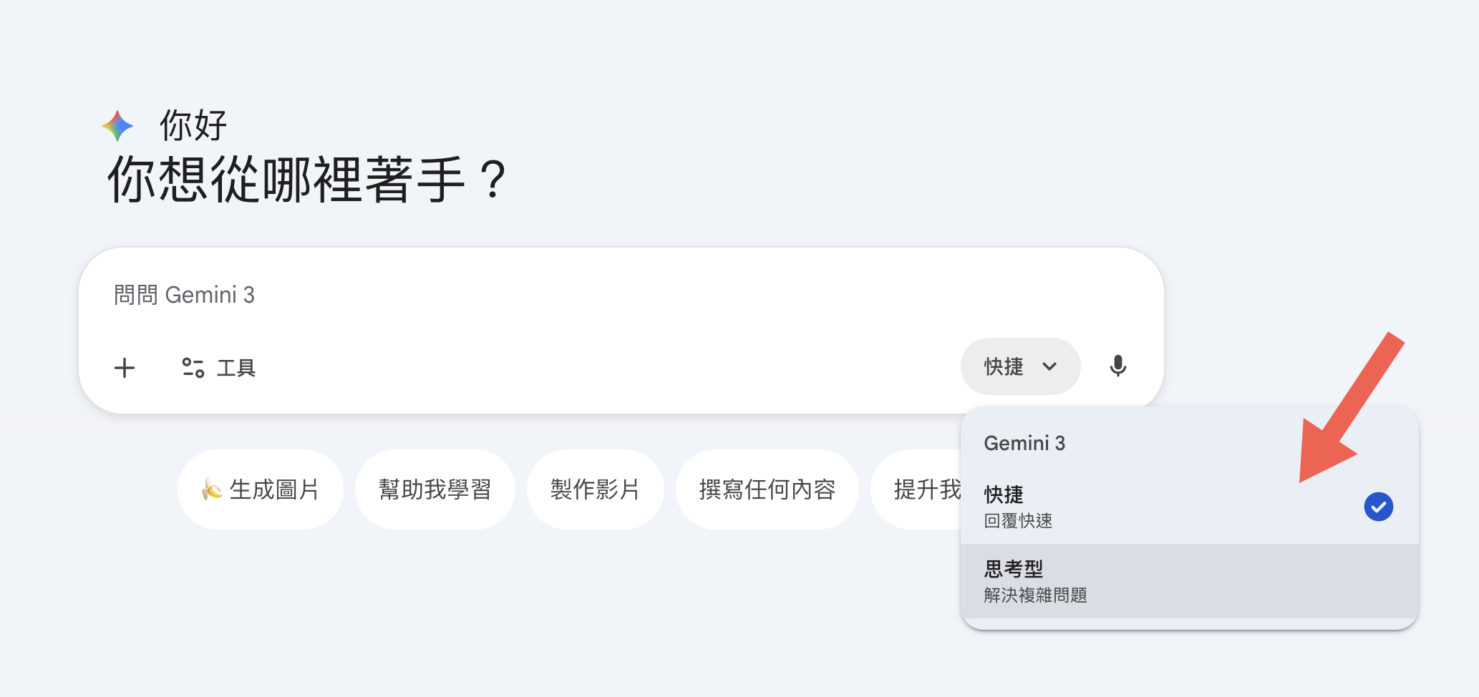The image size is (1479, 697).
Task: Click the 工具 tools label
Action: (x=236, y=368)
